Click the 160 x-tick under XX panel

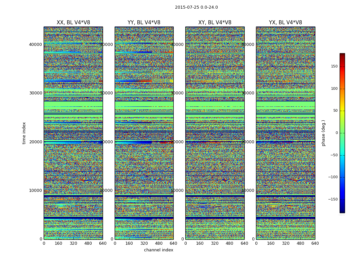tap(58, 243)
